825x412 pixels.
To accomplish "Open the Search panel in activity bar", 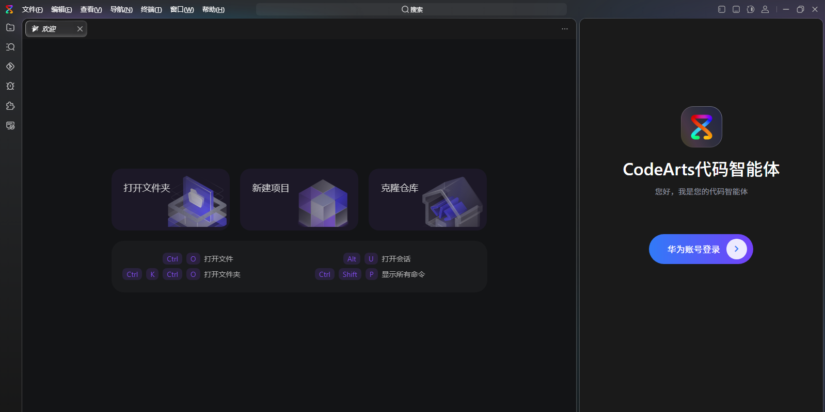I will tap(10, 47).
